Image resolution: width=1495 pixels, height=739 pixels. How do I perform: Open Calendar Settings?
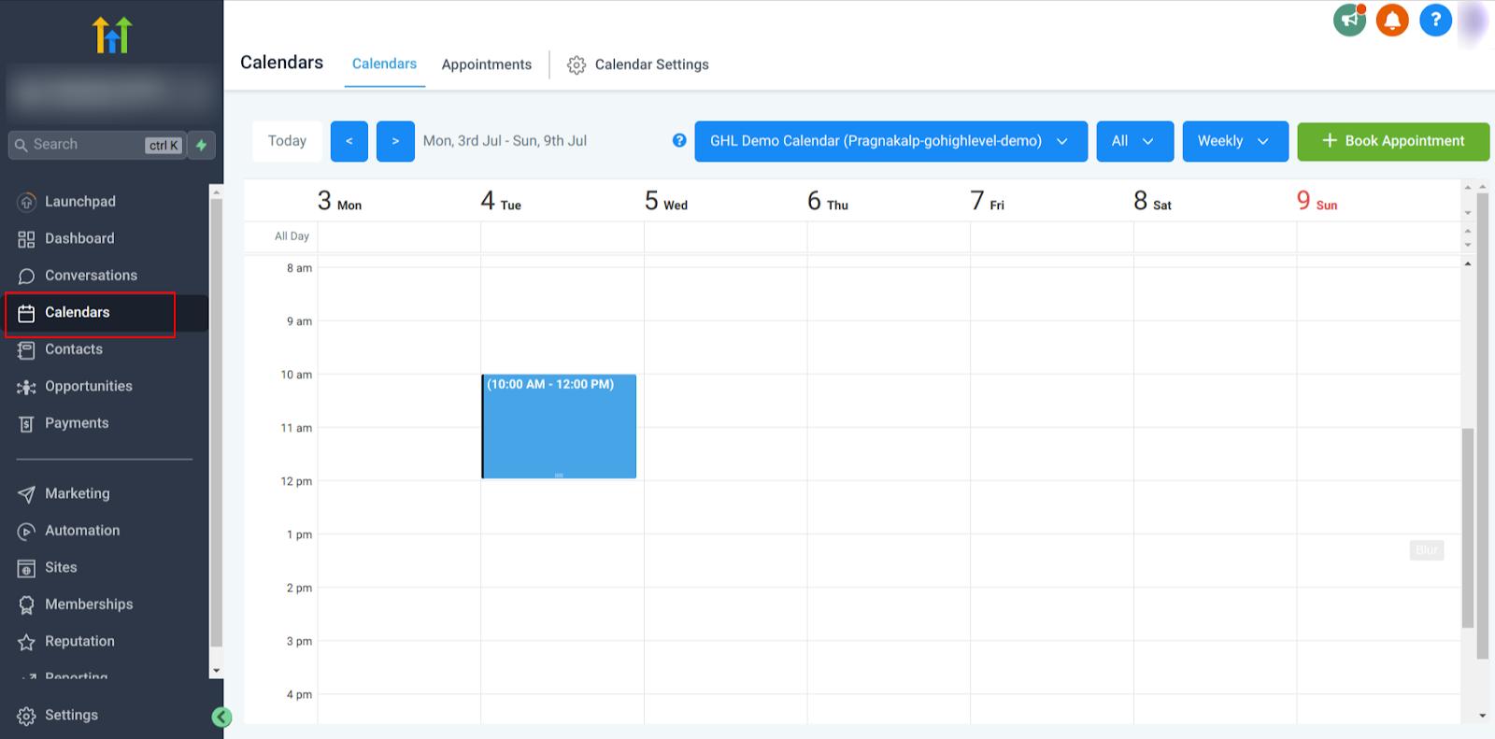(x=638, y=64)
